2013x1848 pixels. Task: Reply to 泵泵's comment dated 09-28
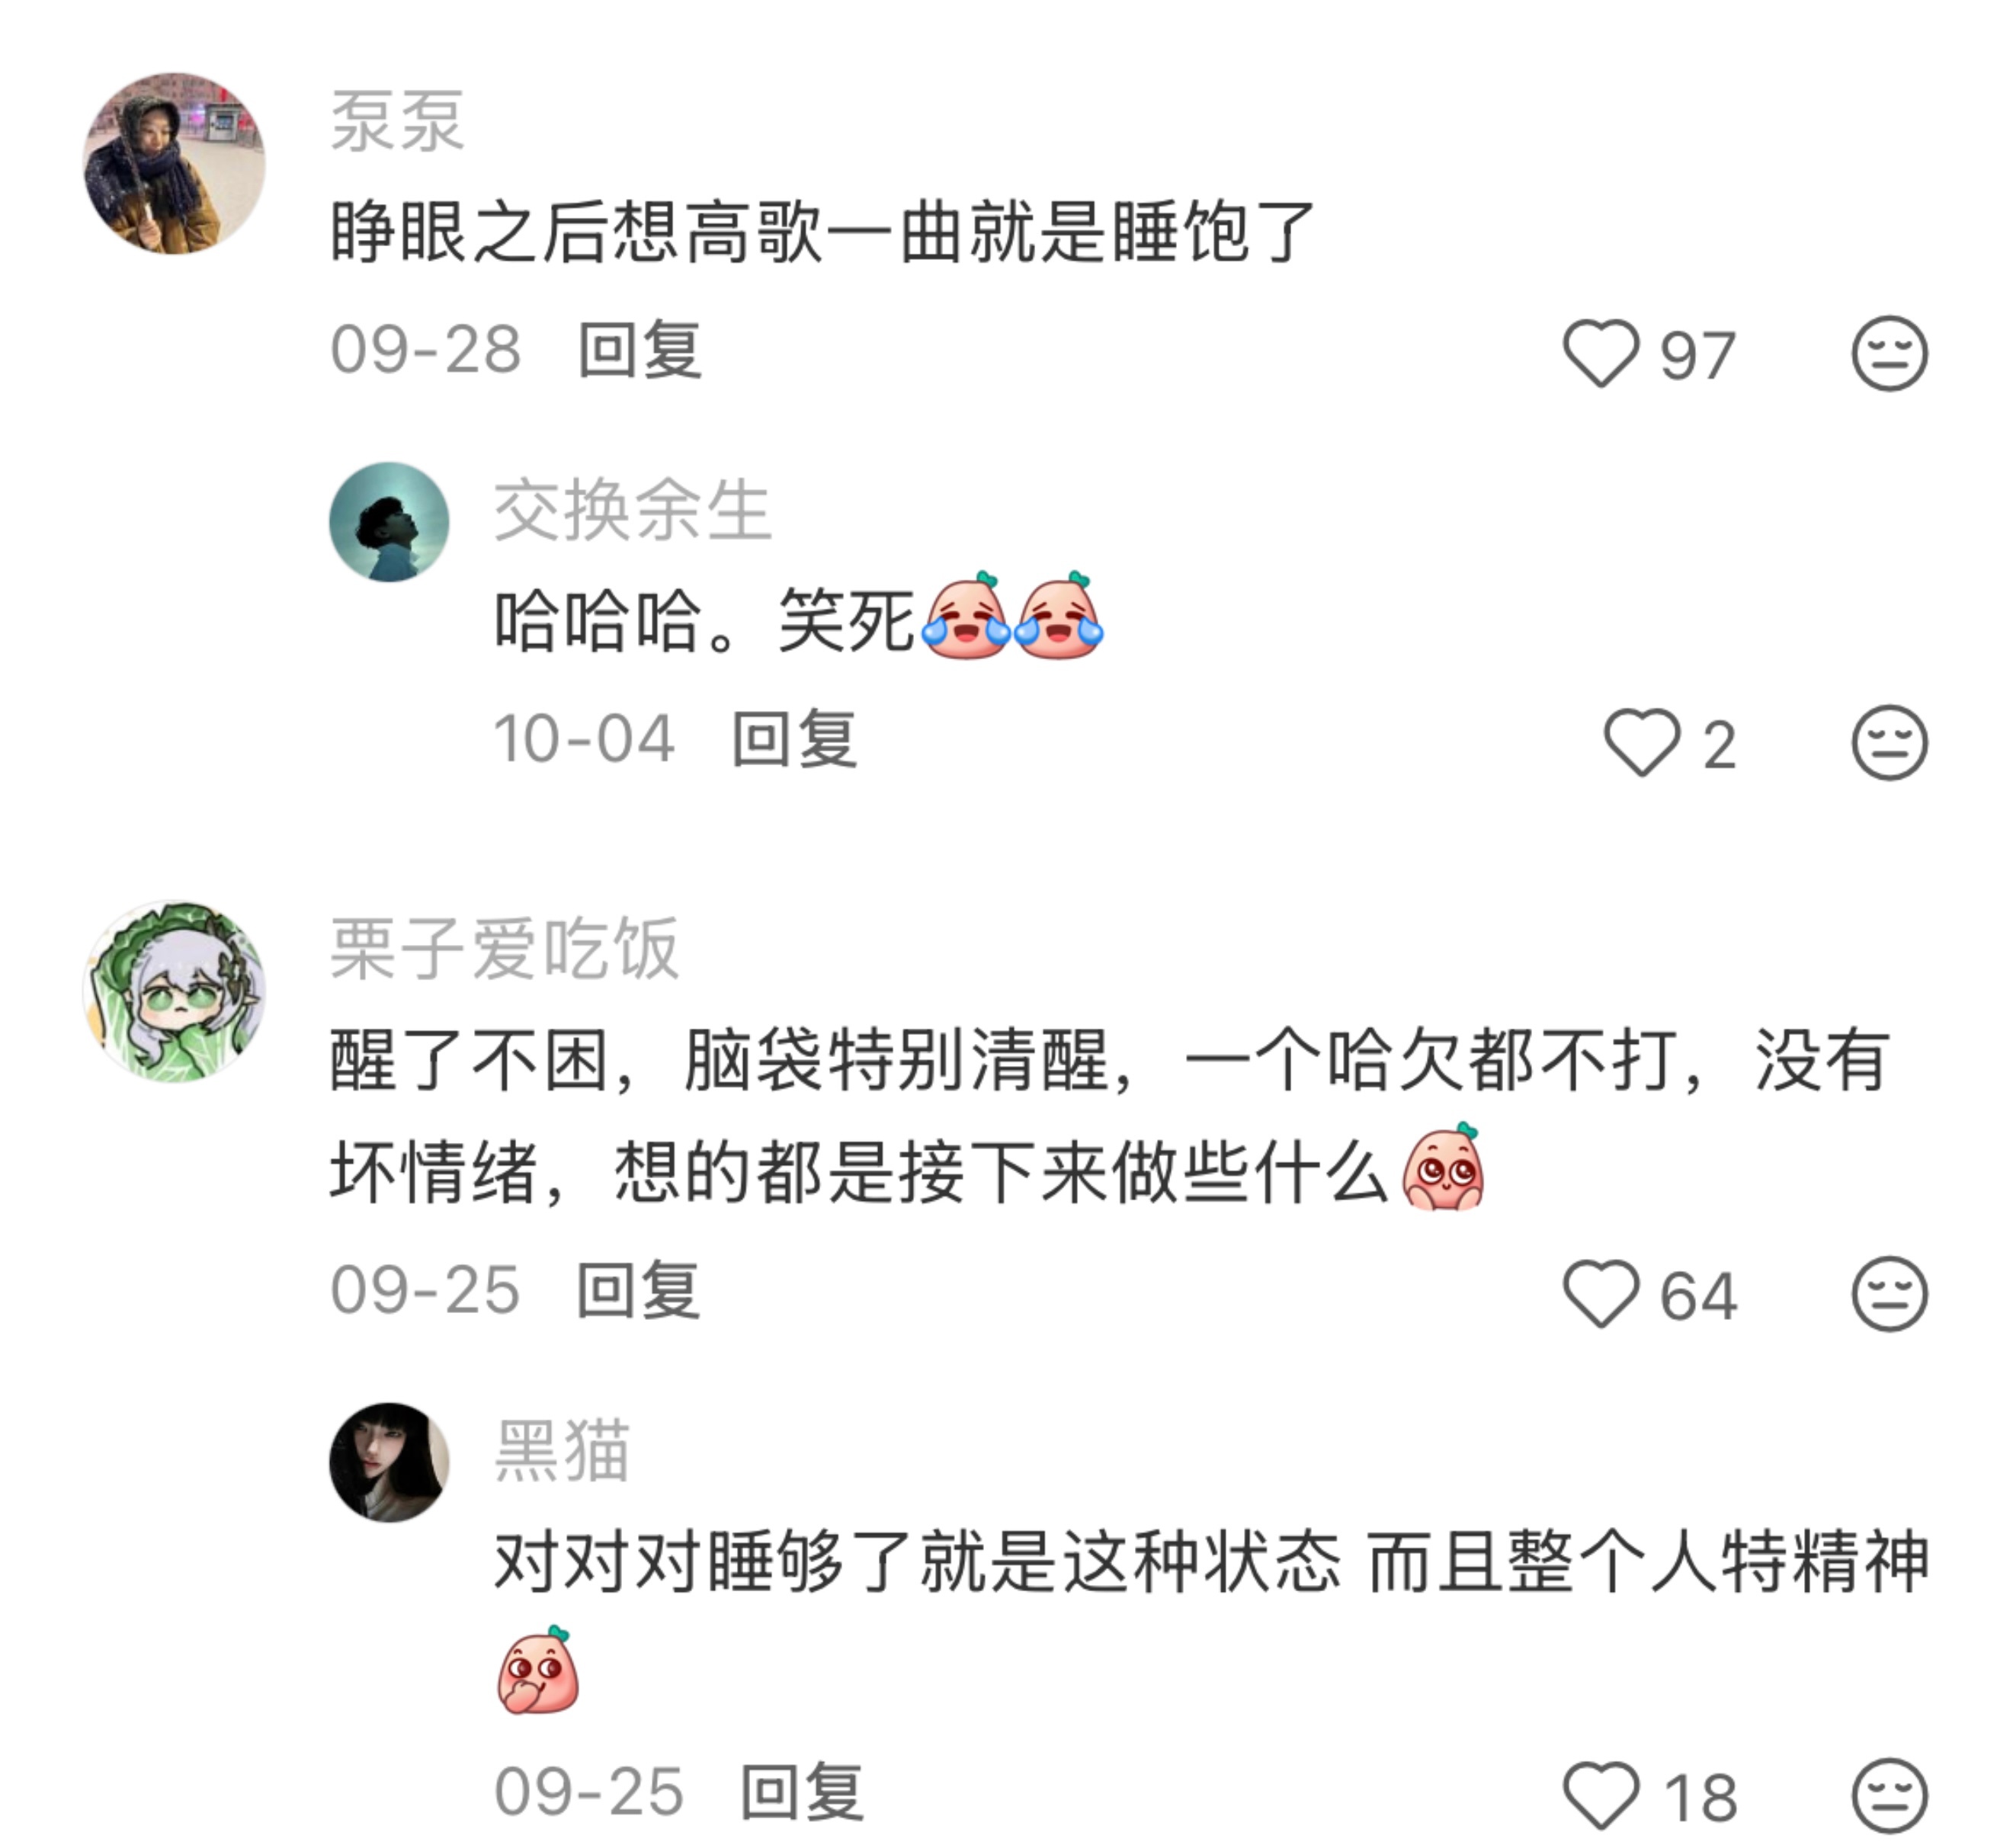[x=640, y=350]
